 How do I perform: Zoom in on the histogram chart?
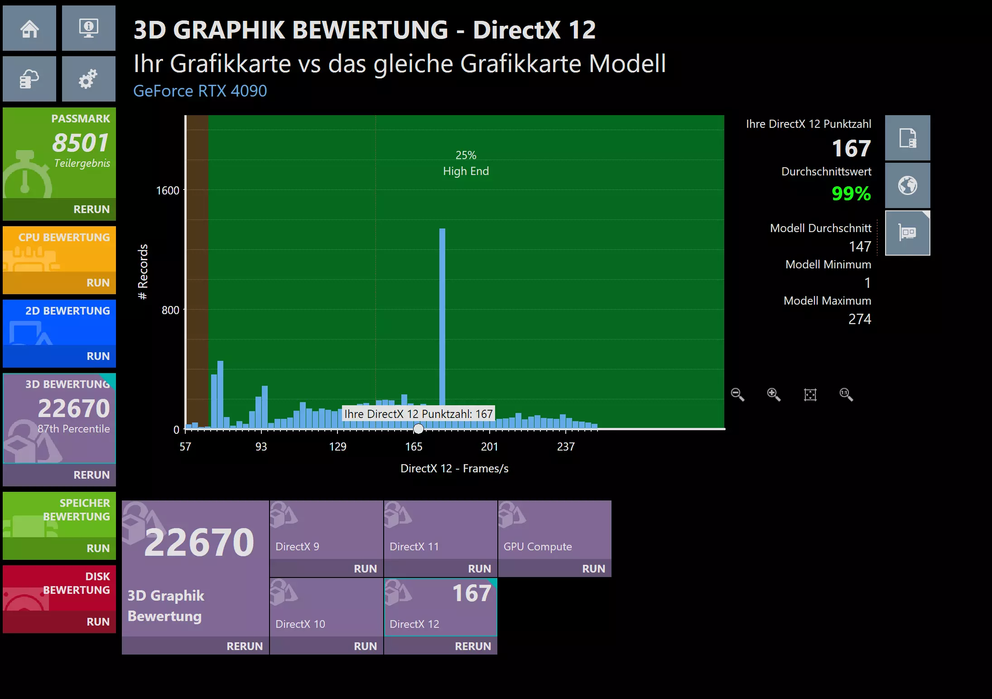(x=774, y=394)
